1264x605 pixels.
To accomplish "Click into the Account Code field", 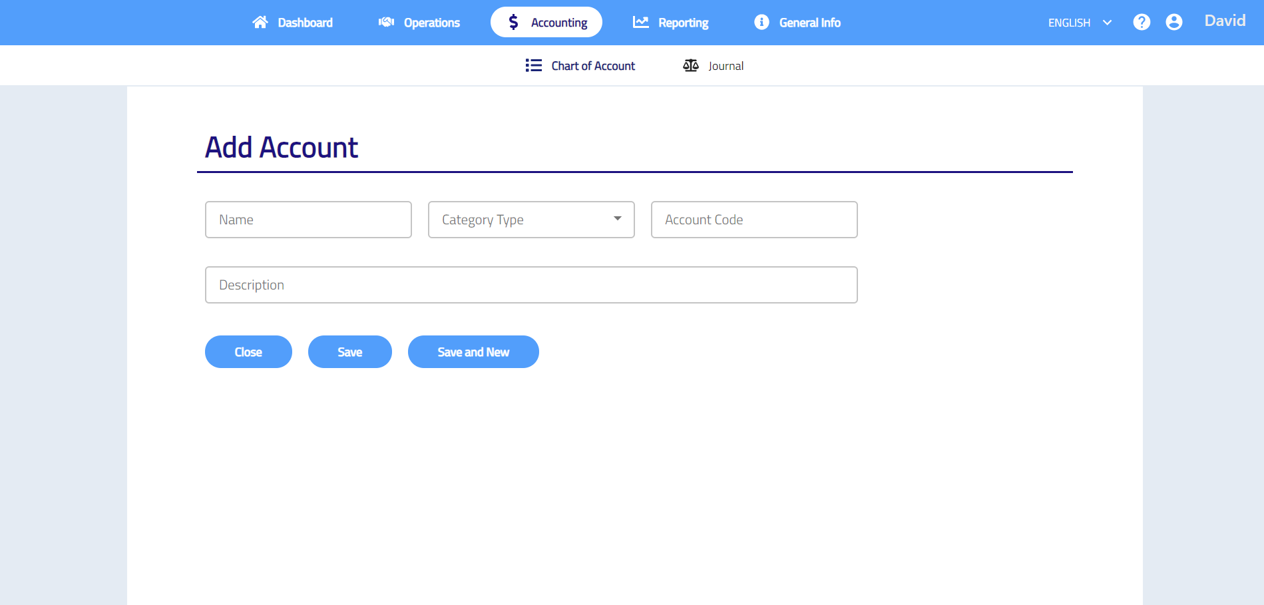I will coord(754,220).
